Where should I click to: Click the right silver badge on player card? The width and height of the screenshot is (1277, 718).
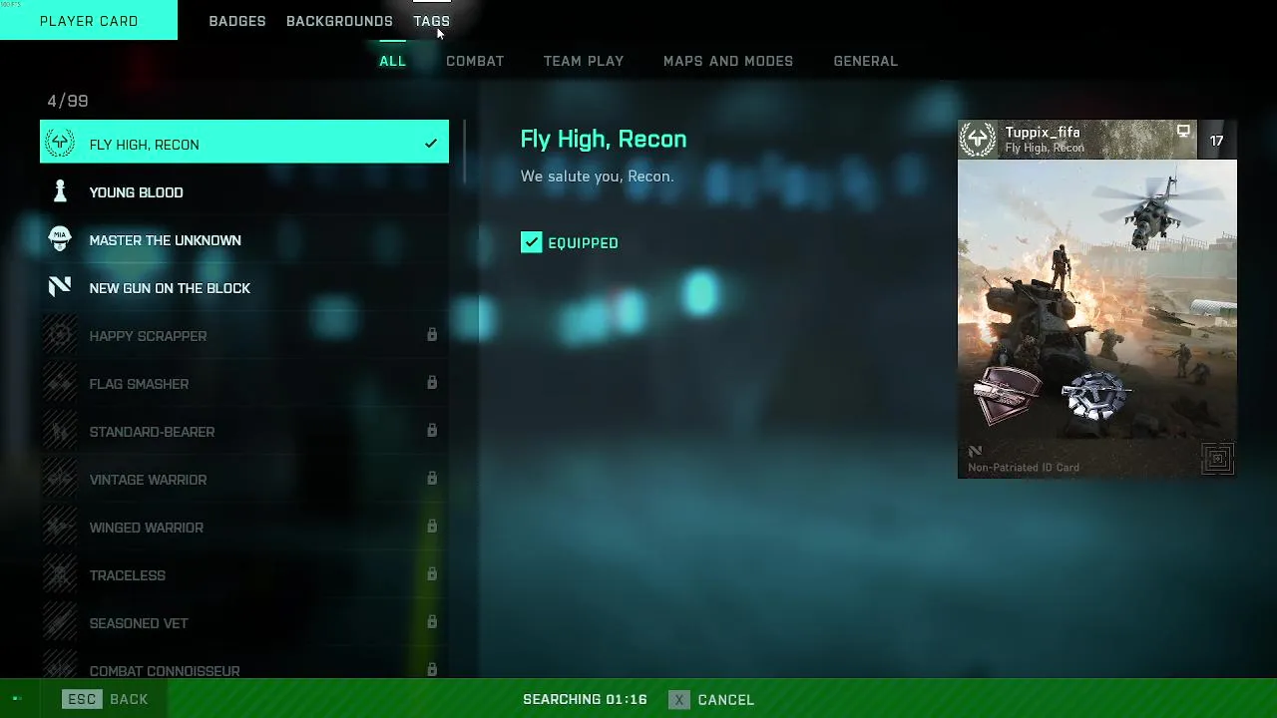[x=1094, y=395]
